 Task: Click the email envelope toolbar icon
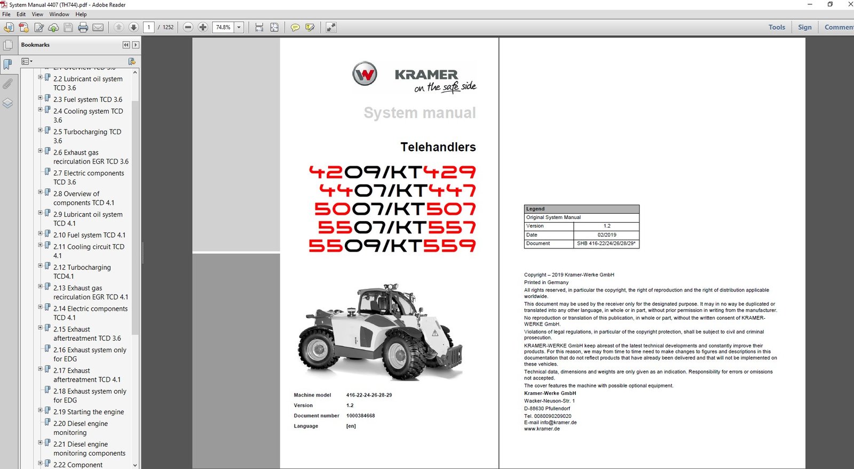[x=98, y=27]
